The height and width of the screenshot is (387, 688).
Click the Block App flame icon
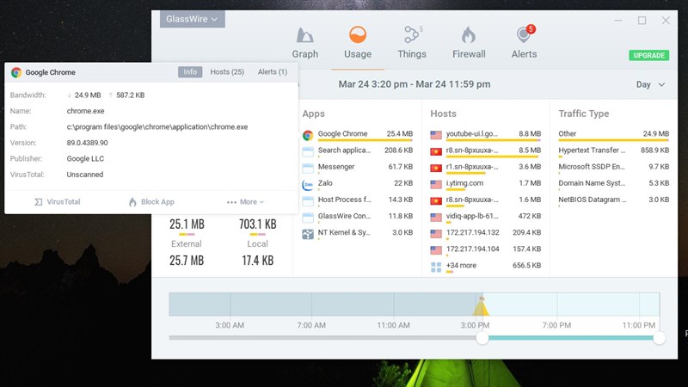point(132,202)
